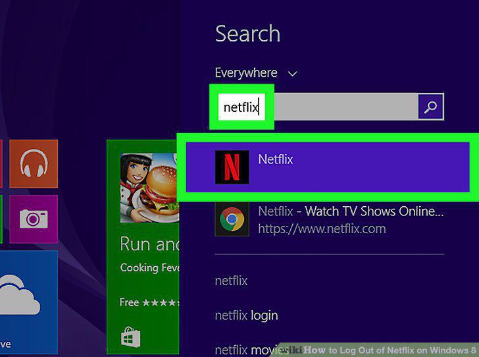Open the Netflix app icon result

tap(232, 167)
